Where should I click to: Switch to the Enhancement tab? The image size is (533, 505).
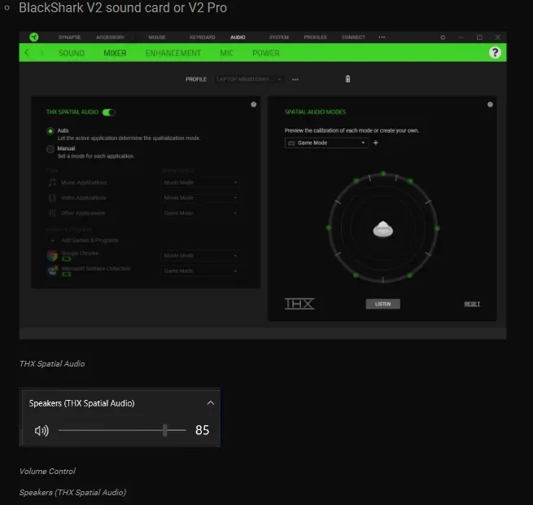click(x=173, y=53)
